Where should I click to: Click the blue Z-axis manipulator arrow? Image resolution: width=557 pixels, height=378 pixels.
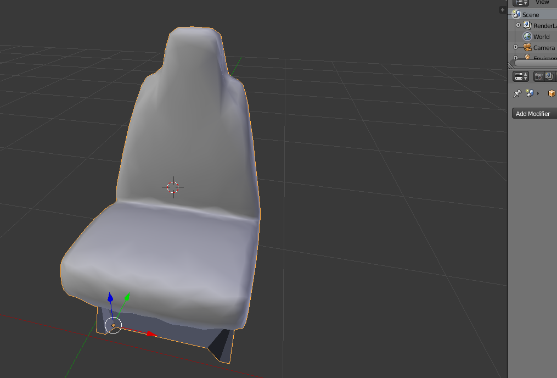[110, 297]
